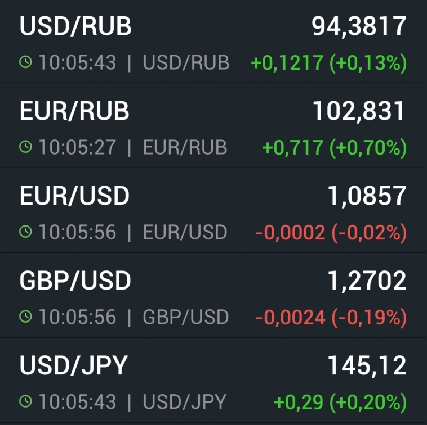The height and width of the screenshot is (425, 427).
Task: Tap the clock icon in the GBP/USD row
Action: coord(25,317)
